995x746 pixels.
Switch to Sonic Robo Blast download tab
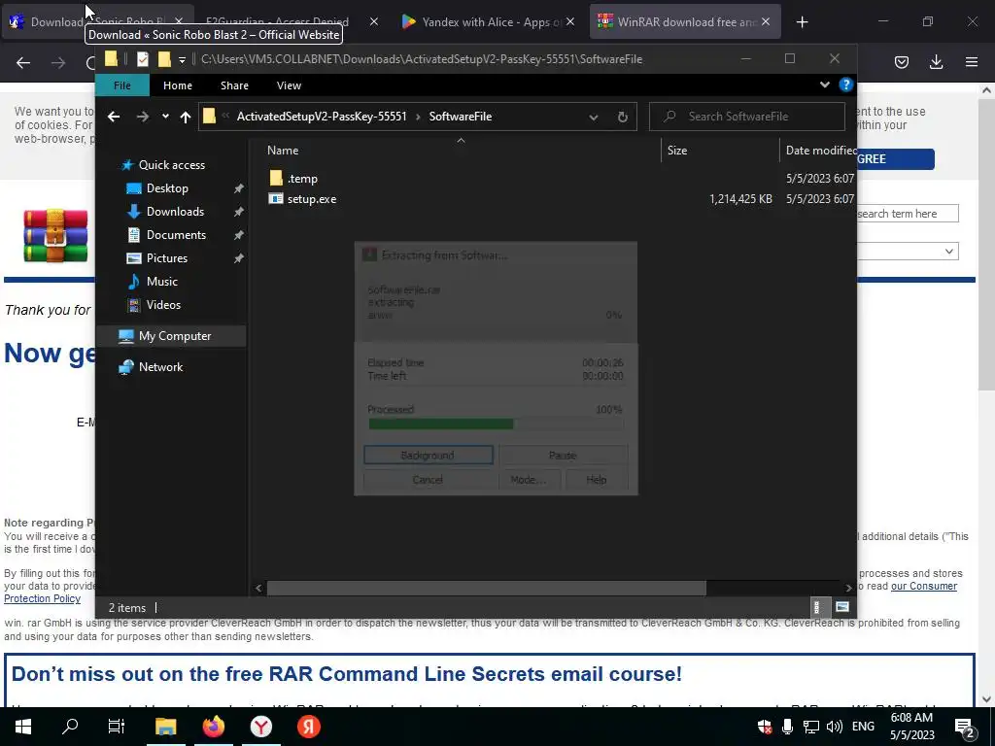point(98,22)
